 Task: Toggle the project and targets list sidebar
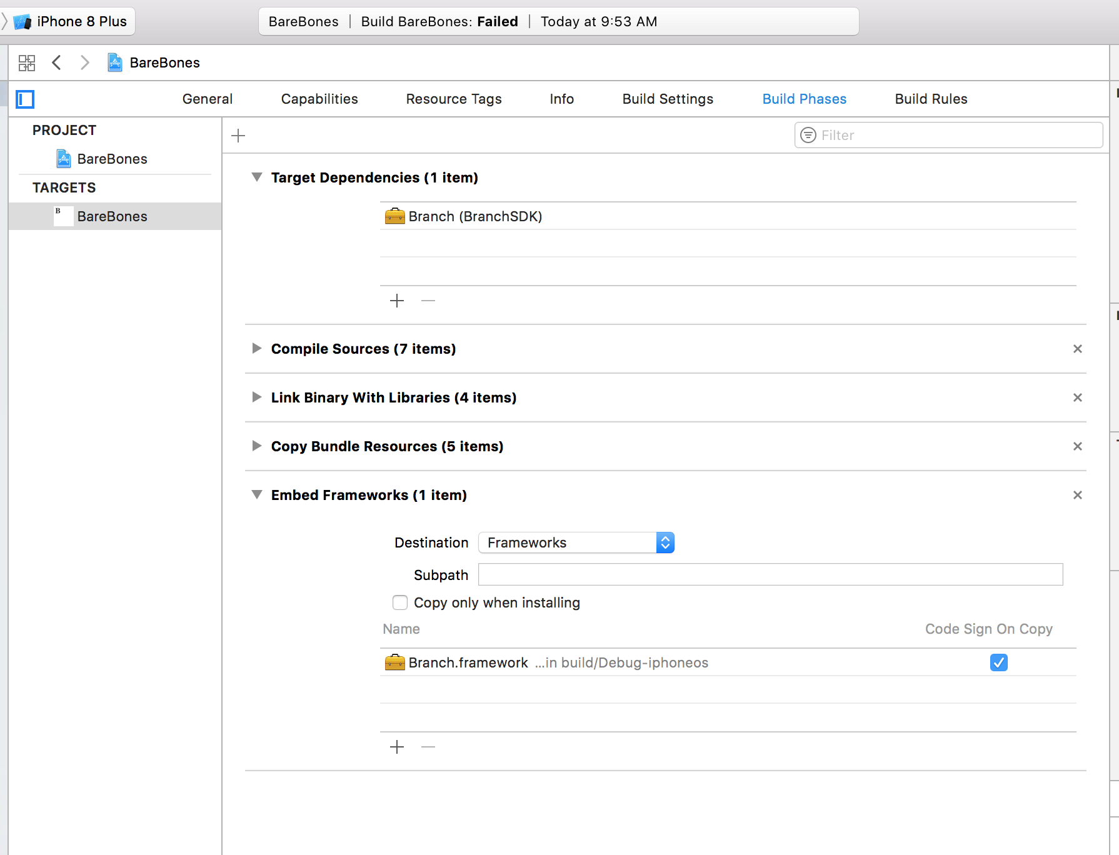(x=25, y=99)
